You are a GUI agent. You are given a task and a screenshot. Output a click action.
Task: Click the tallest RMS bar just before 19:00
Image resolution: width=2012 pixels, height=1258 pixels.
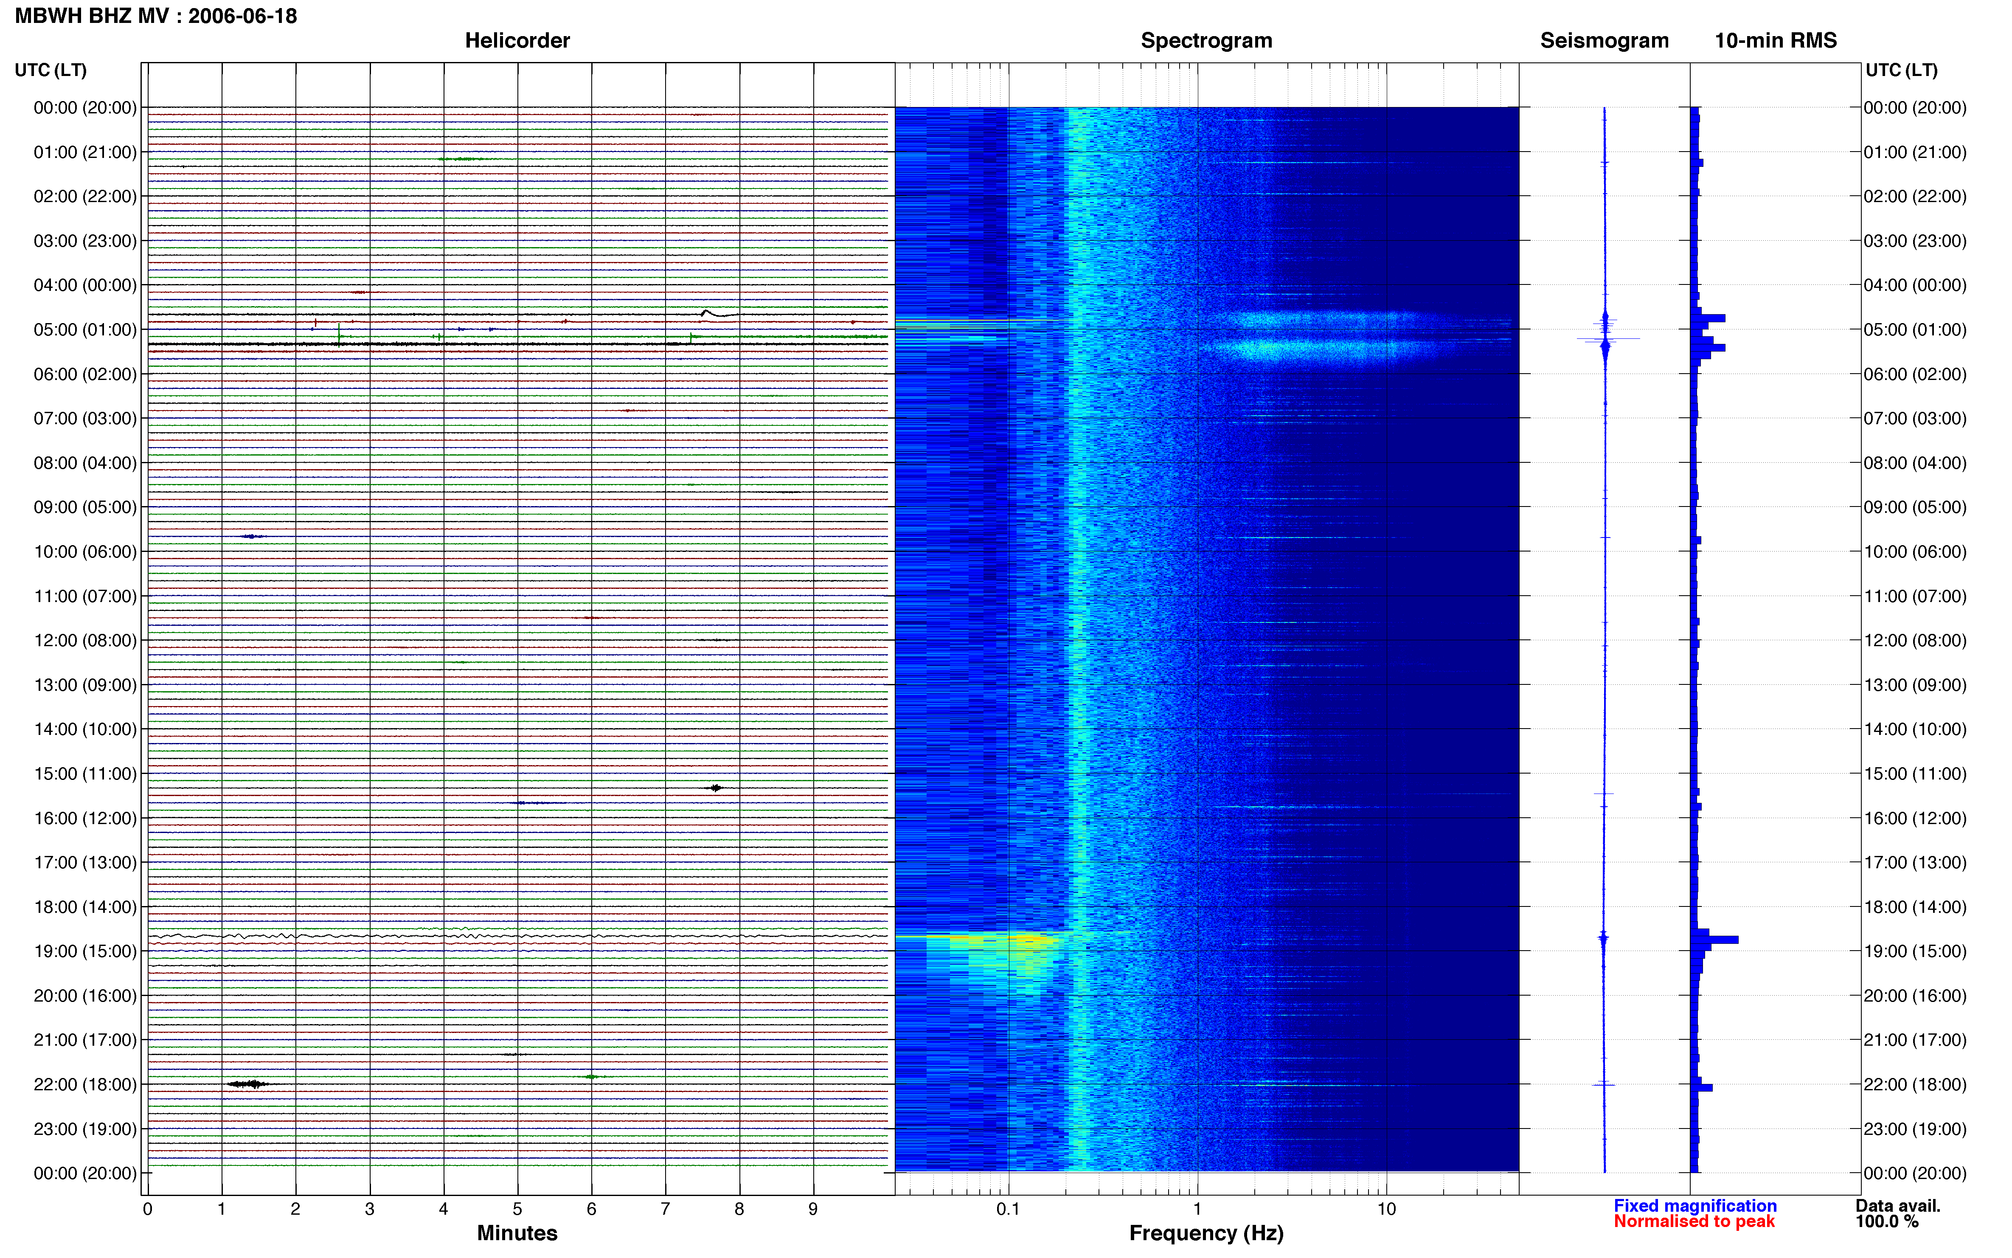coord(1714,939)
